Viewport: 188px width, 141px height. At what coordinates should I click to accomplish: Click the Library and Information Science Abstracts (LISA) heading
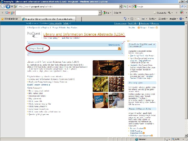(x=84, y=34)
